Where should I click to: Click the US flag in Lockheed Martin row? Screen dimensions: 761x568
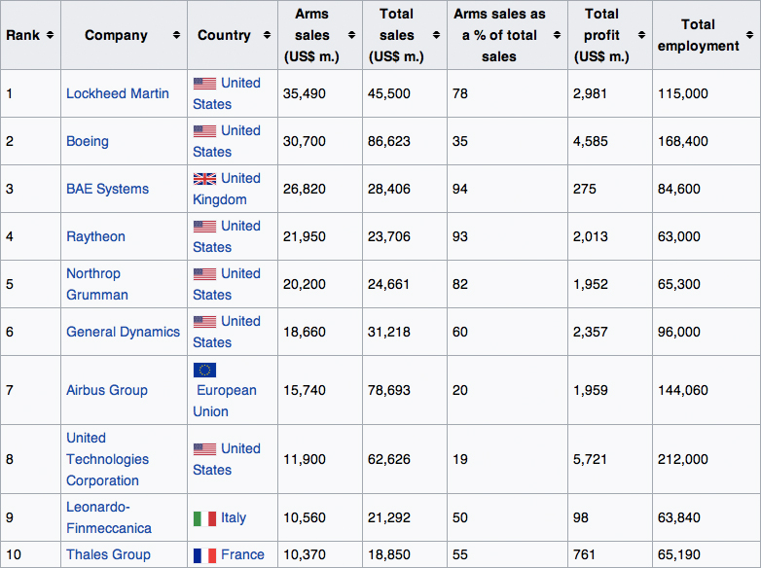tap(204, 84)
